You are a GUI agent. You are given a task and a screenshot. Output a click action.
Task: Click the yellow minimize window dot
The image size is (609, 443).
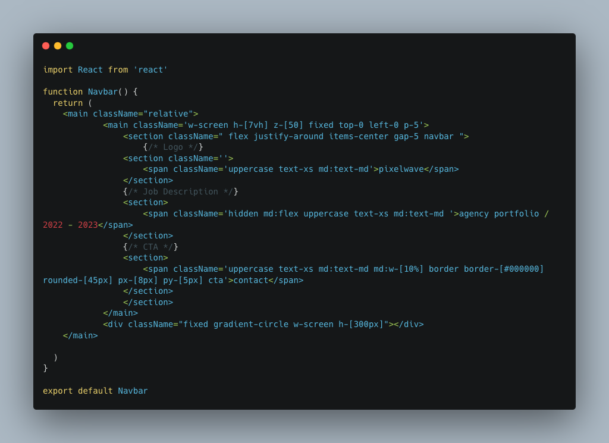[x=58, y=46]
